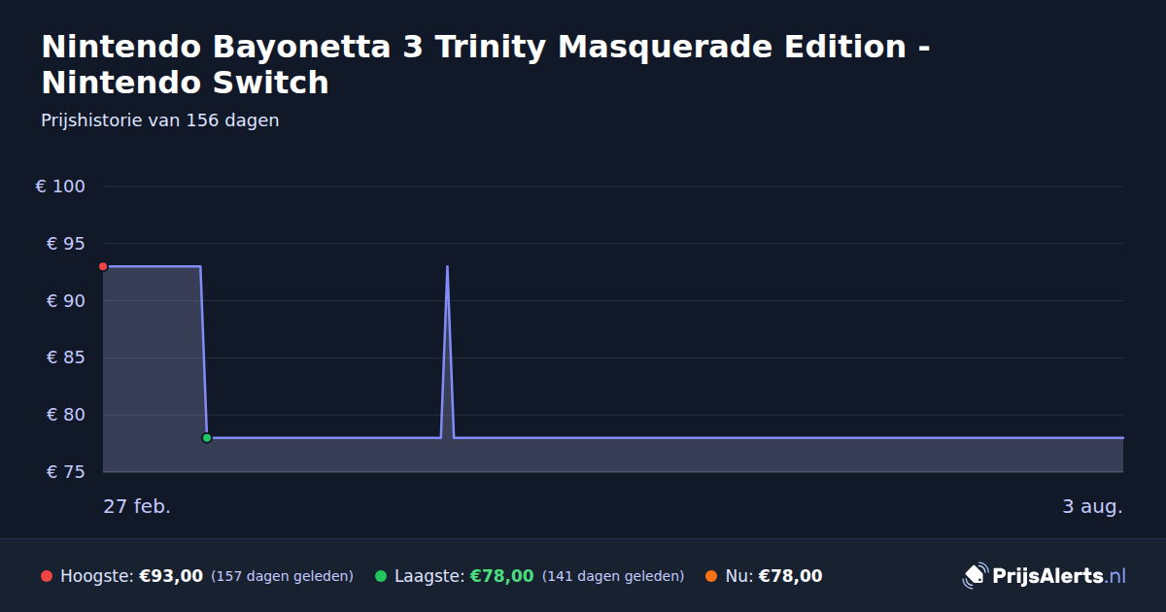Click the current Nu price €78,00
This screenshot has height=612, width=1166.
pos(790,576)
